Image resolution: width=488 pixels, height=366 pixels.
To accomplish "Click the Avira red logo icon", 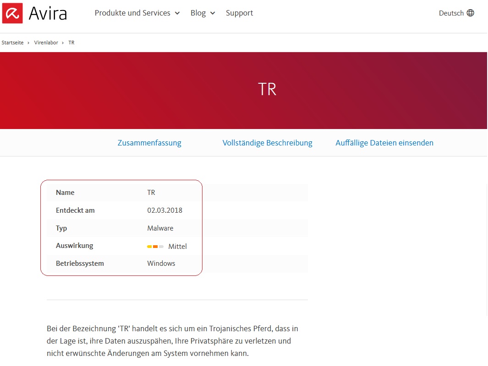I will (12, 13).
